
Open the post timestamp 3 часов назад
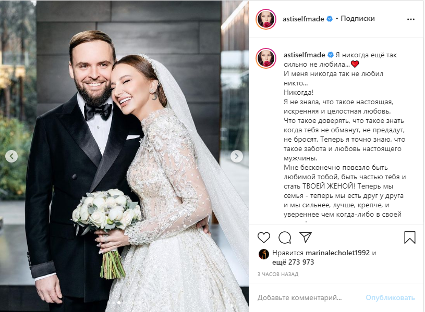(278, 274)
